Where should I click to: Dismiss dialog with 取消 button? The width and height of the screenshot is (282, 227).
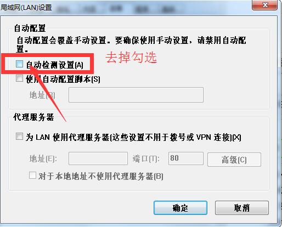242,208
